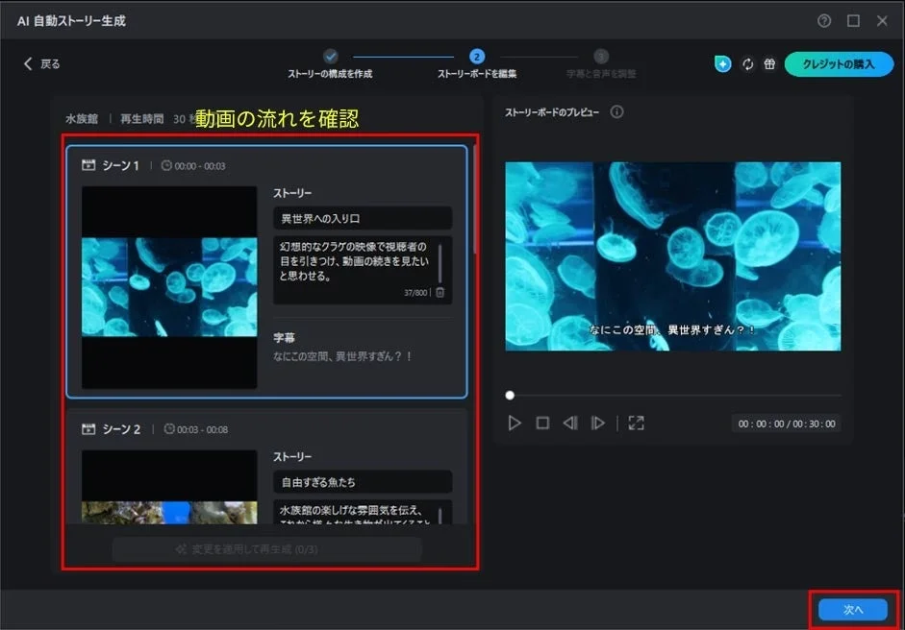Edit the story title 異世界への入り口 field
This screenshot has width=905, height=630.
pyautogui.click(x=363, y=218)
